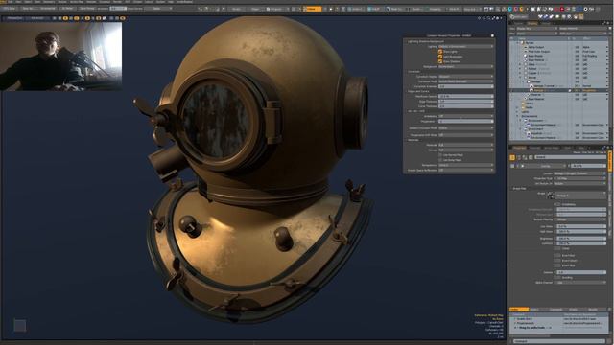This screenshot has height=345, width=614.
Task: Click the Command input field at bottom right
Action: 559,341
